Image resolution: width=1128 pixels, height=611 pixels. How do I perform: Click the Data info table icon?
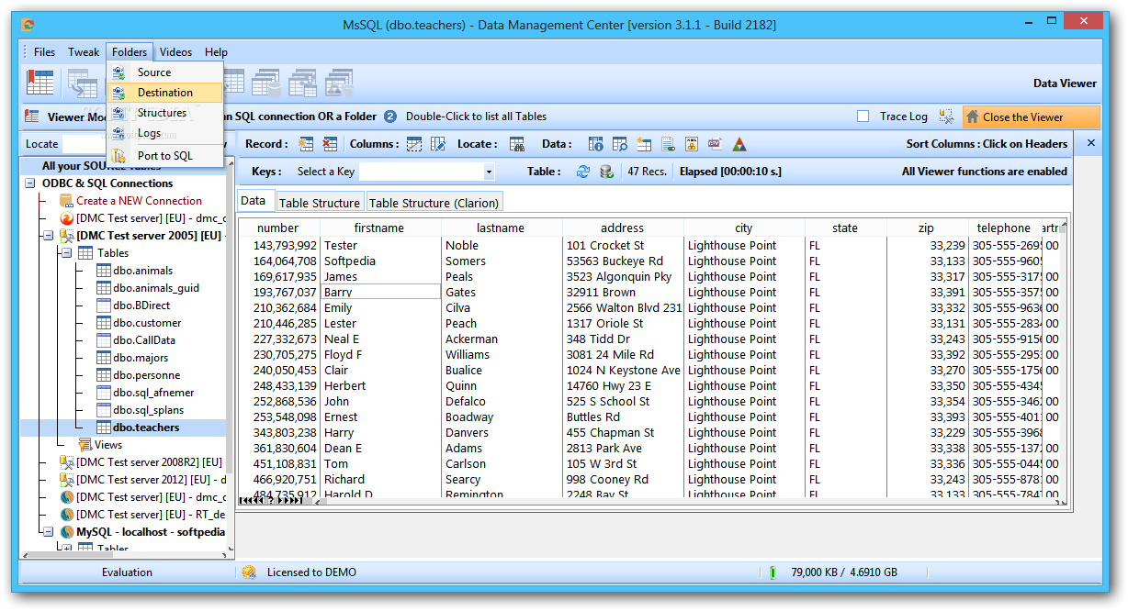pyautogui.click(x=596, y=144)
